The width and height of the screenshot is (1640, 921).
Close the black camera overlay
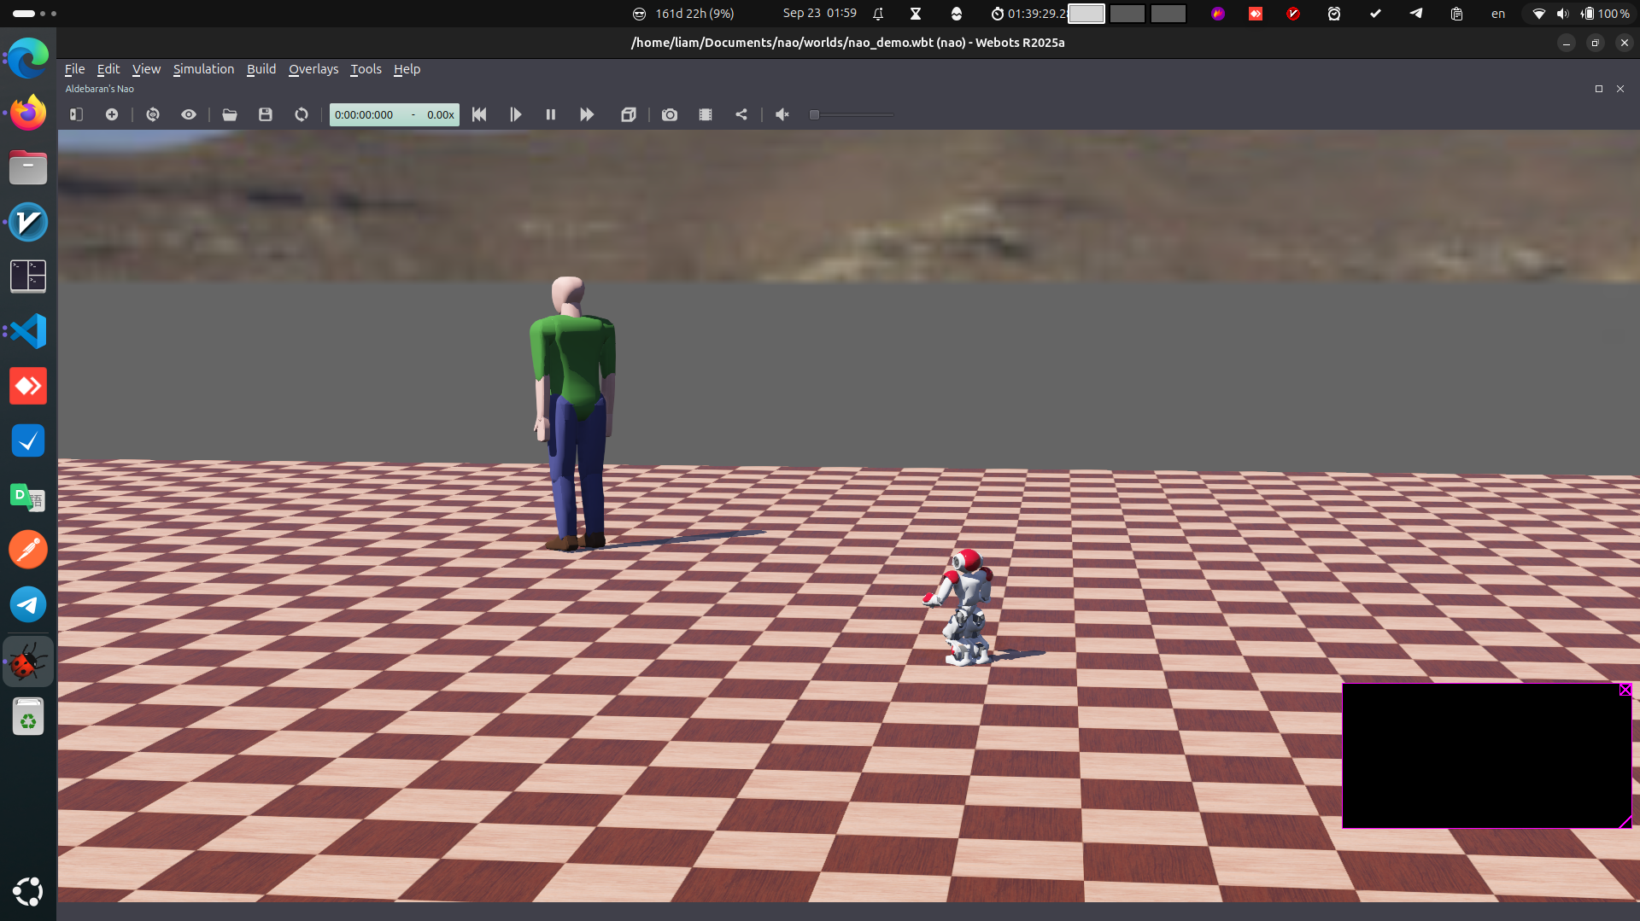(x=1625, y=690)
